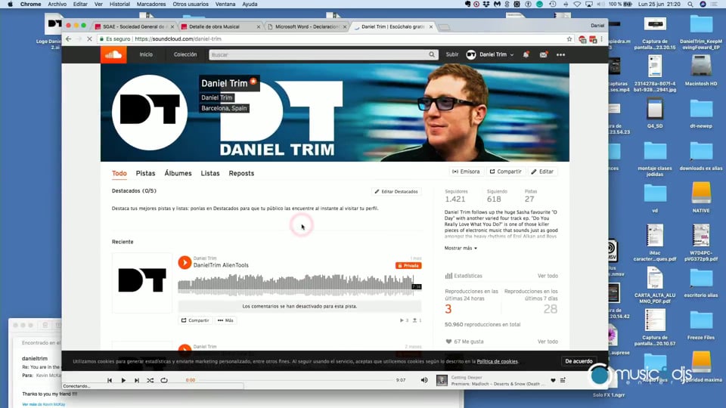
Task: Open the messages envelope icon
Action: [x=543, y=54]
